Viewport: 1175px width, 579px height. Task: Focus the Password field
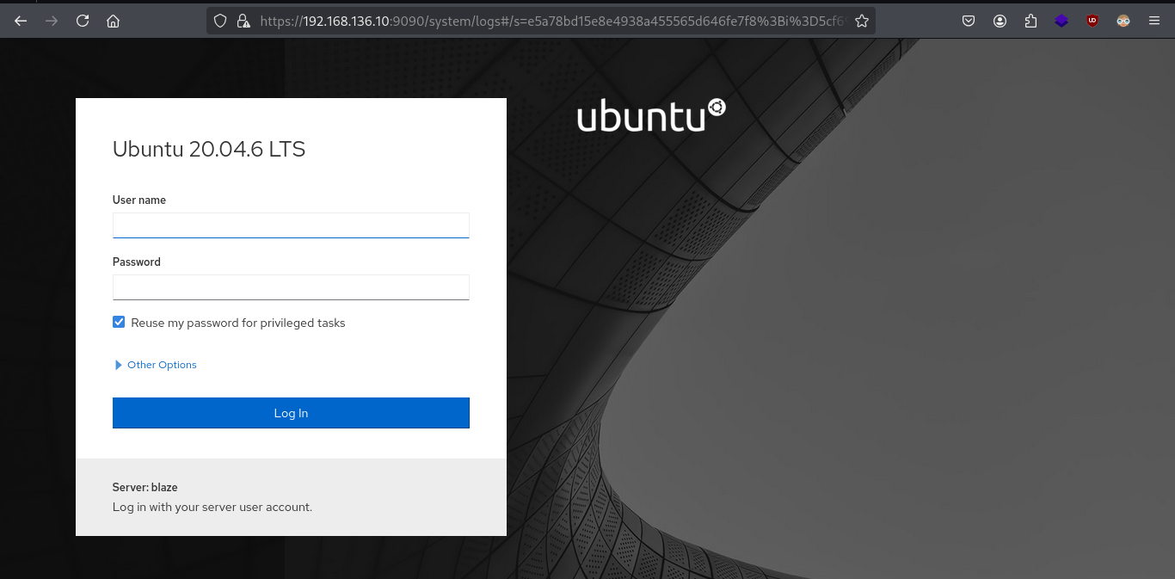pyautogui.click(x=291, y=287)
